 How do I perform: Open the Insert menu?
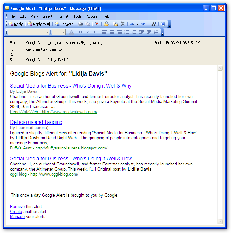tap(48, 16)
